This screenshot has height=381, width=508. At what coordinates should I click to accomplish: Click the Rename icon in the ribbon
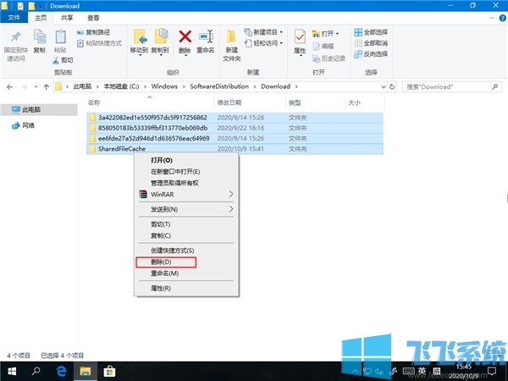(x=206, y=36)
